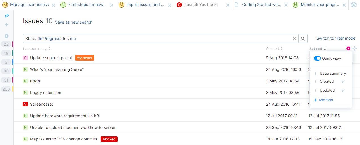360x145 pixels.
Task: Remove the Updated field from columns
Action: (x=343, y=91)
